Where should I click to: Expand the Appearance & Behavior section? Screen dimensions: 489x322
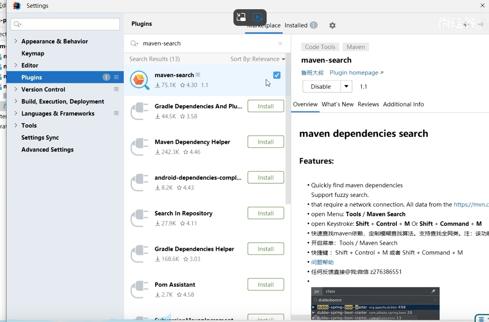pyautogui.click(x=16, y=41)
